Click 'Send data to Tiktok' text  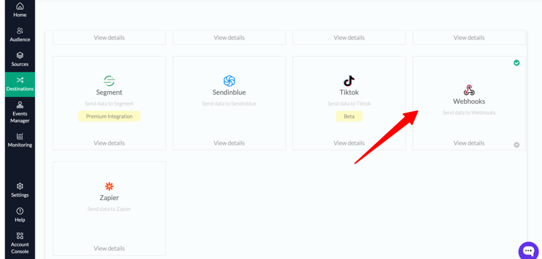coord(349,104)
